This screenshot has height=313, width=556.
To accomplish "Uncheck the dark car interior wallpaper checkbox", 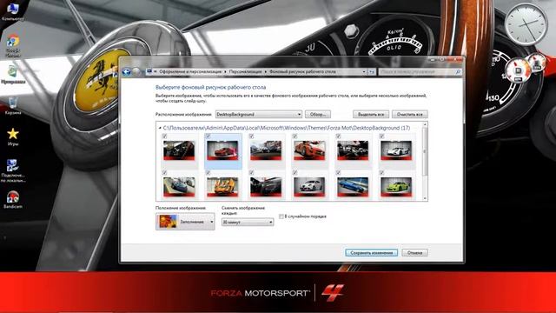I will click(164, 137).
